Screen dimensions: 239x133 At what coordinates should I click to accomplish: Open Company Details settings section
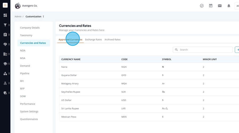pyautogui.click(x=30, y=28)
